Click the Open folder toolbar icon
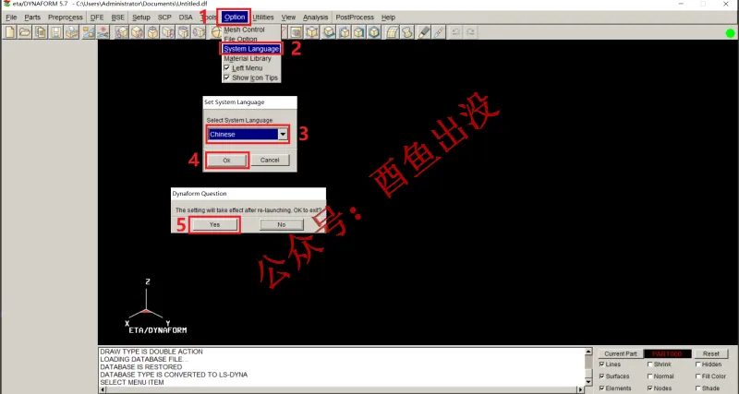The width and height of the screenshot is (739, 394). (25, 32)
